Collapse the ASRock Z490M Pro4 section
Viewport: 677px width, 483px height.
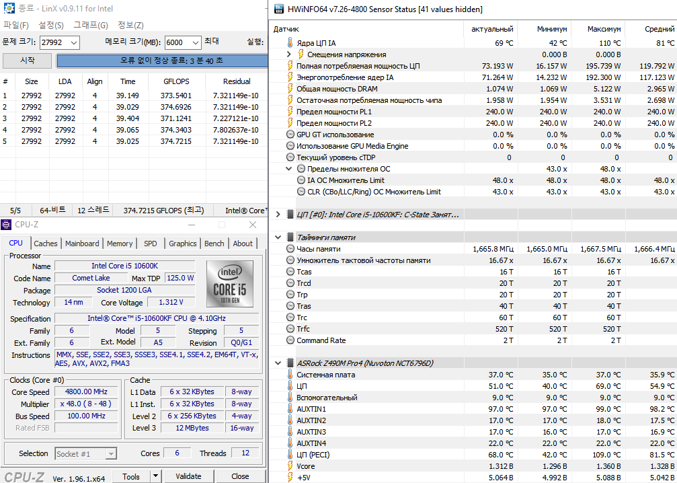pos(278,363)
